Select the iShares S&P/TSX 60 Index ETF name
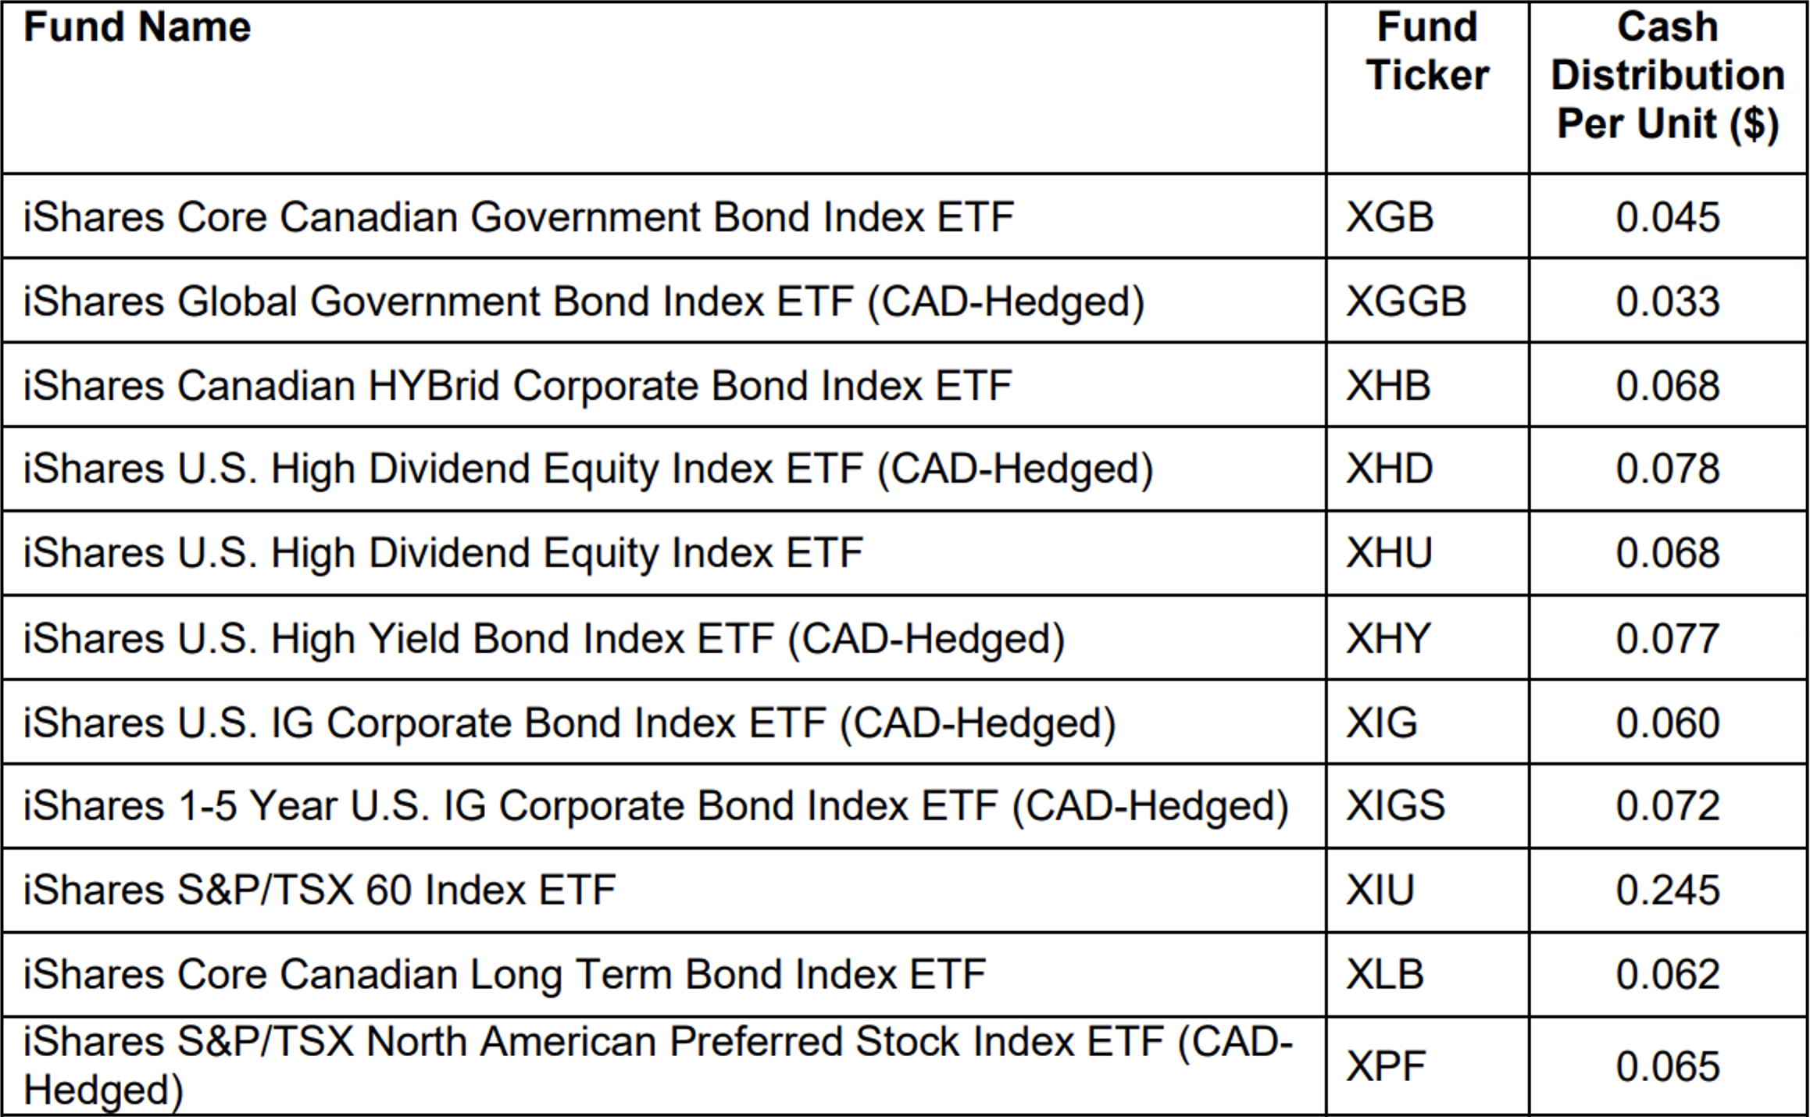This screenshot has height=1117, width=1810. coord(320,890)
